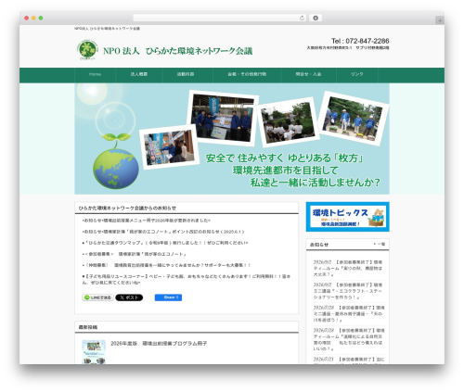The width and height of the screenshot is (464, 392).
Task: Click the blue Facebook Share button
Action: tap(168, 297)
